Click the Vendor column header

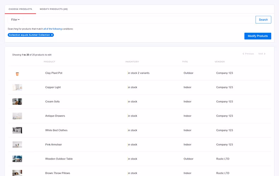click(x=220, y=62)
